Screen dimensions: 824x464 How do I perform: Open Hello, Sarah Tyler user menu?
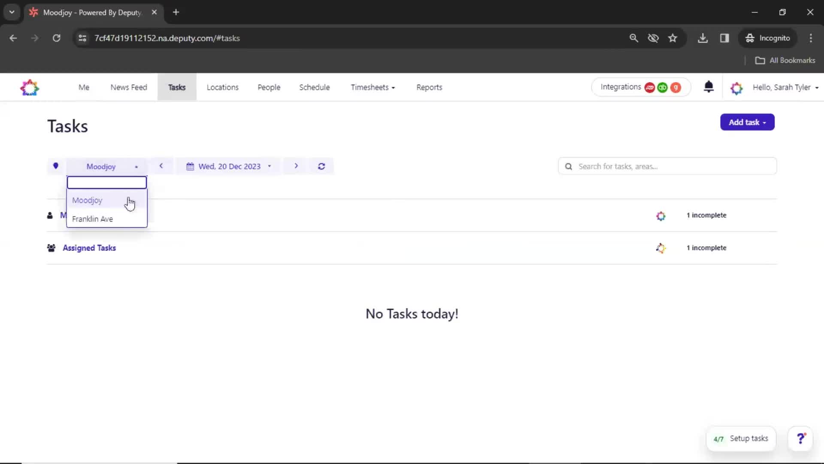coord(785,87)
